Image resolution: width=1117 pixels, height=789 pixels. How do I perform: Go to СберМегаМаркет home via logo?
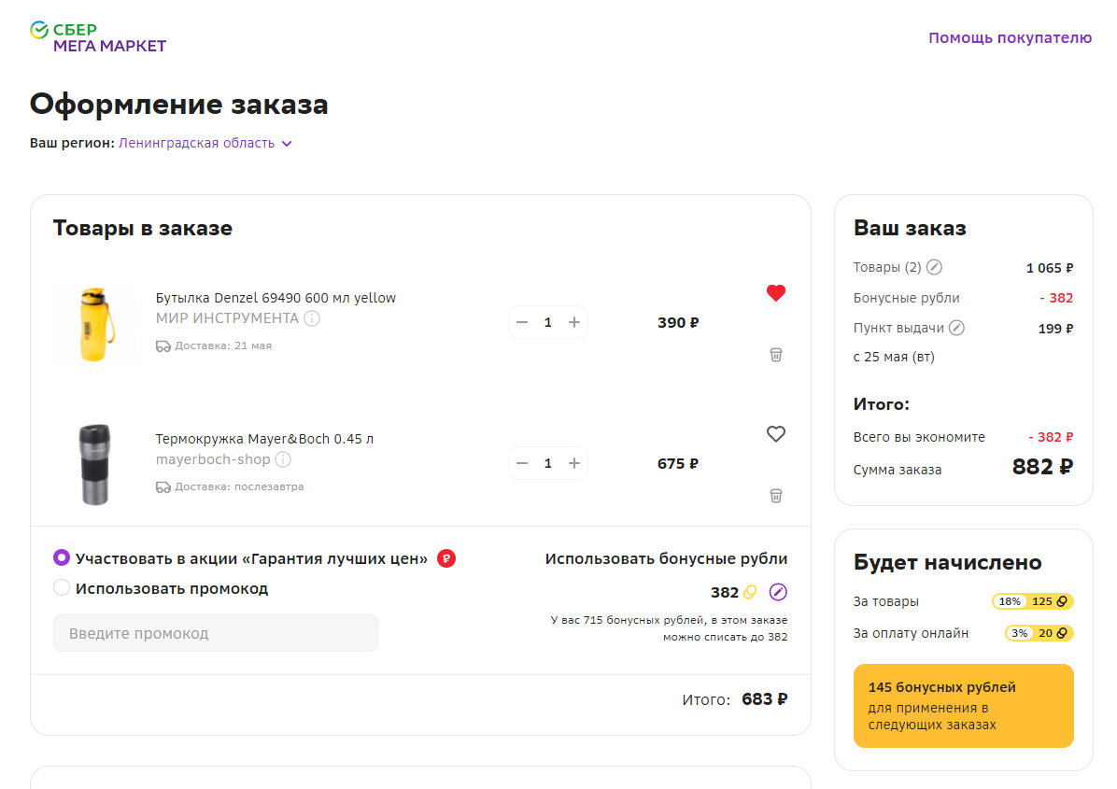click(x=98, y=37)
